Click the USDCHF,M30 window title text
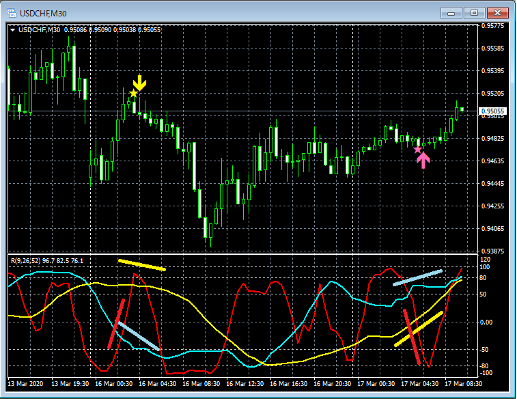The height and width of the screenshot is (399, 517). pyautogui.click(x=43, y=14)
